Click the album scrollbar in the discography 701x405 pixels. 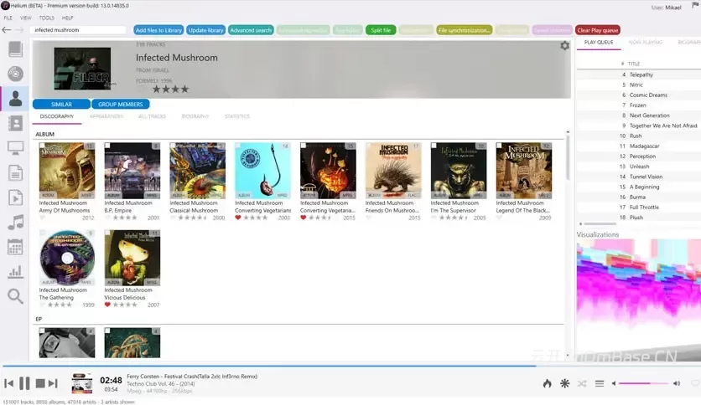tap(568, 157)
